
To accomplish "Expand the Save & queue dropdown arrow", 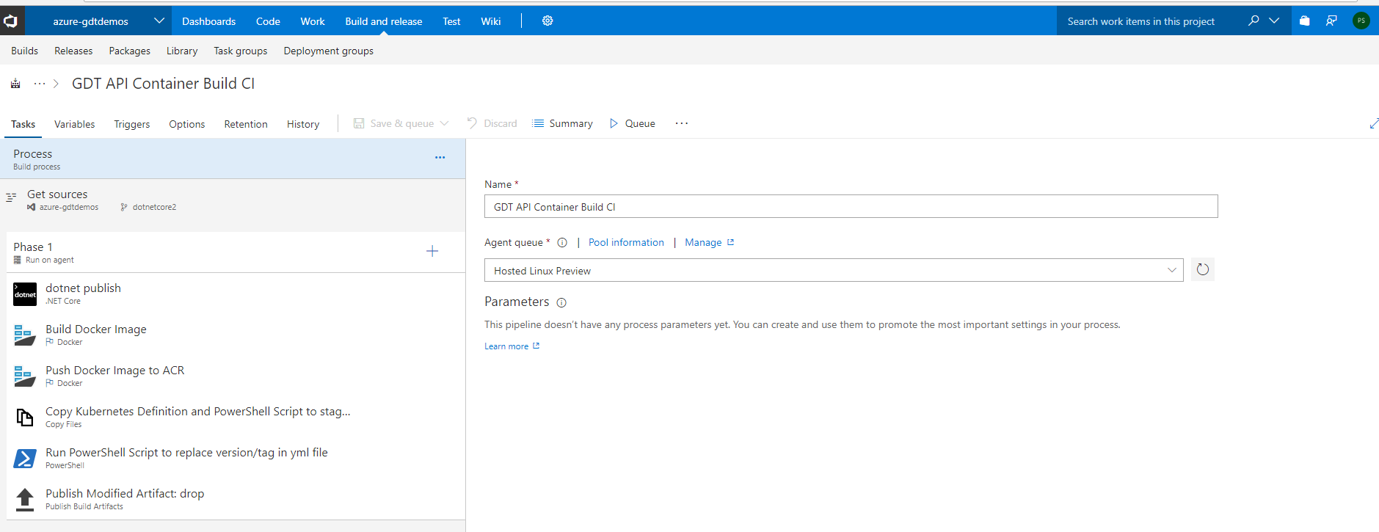I will pyautogui.click(x=444, y=123).
